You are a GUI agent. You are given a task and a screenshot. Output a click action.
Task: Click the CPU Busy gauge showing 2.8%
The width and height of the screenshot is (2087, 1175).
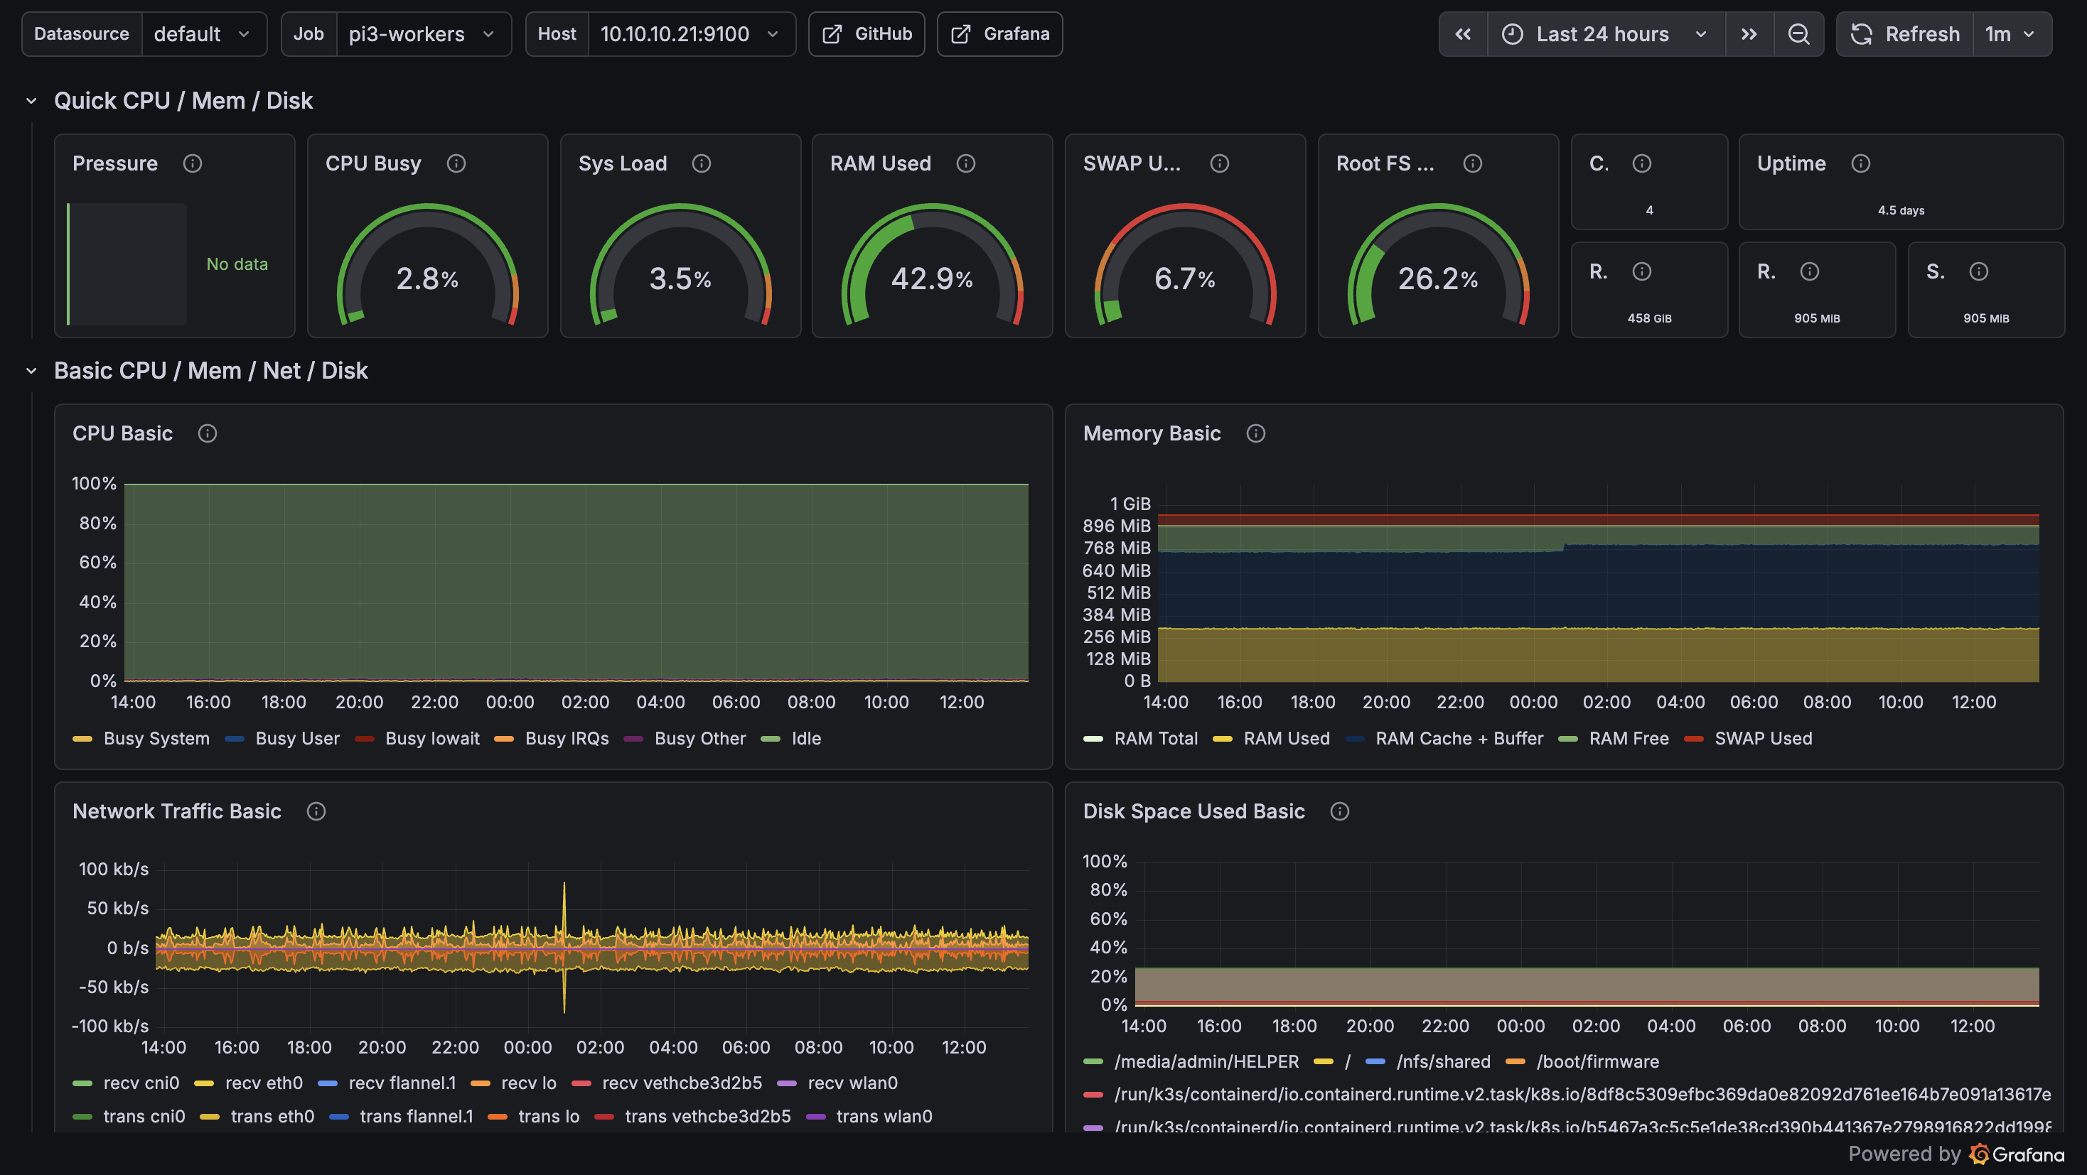coord(427,265)
